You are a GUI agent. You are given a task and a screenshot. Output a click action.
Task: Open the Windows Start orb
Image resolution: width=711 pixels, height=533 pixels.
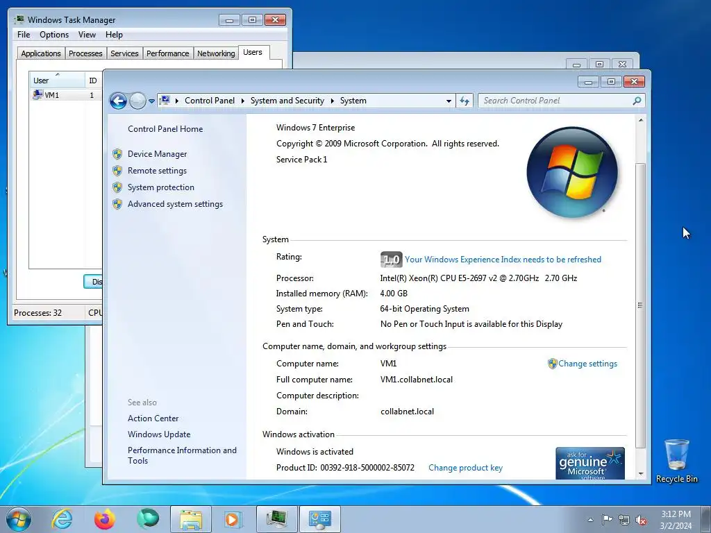click(19, 519)
